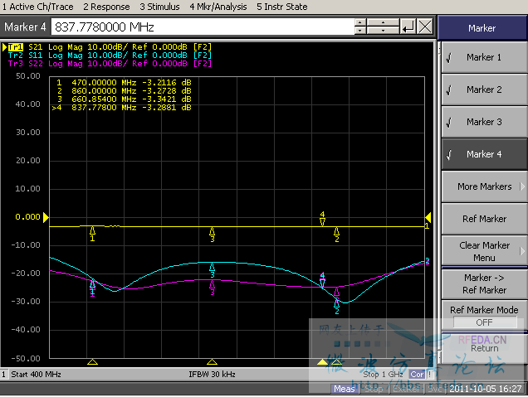
Task: Click marker 1 triangle on frequency axis
Action: coord(92,362)
